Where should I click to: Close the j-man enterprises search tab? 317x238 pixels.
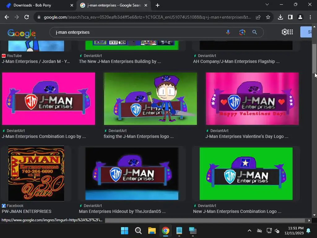tap(146, 6)
